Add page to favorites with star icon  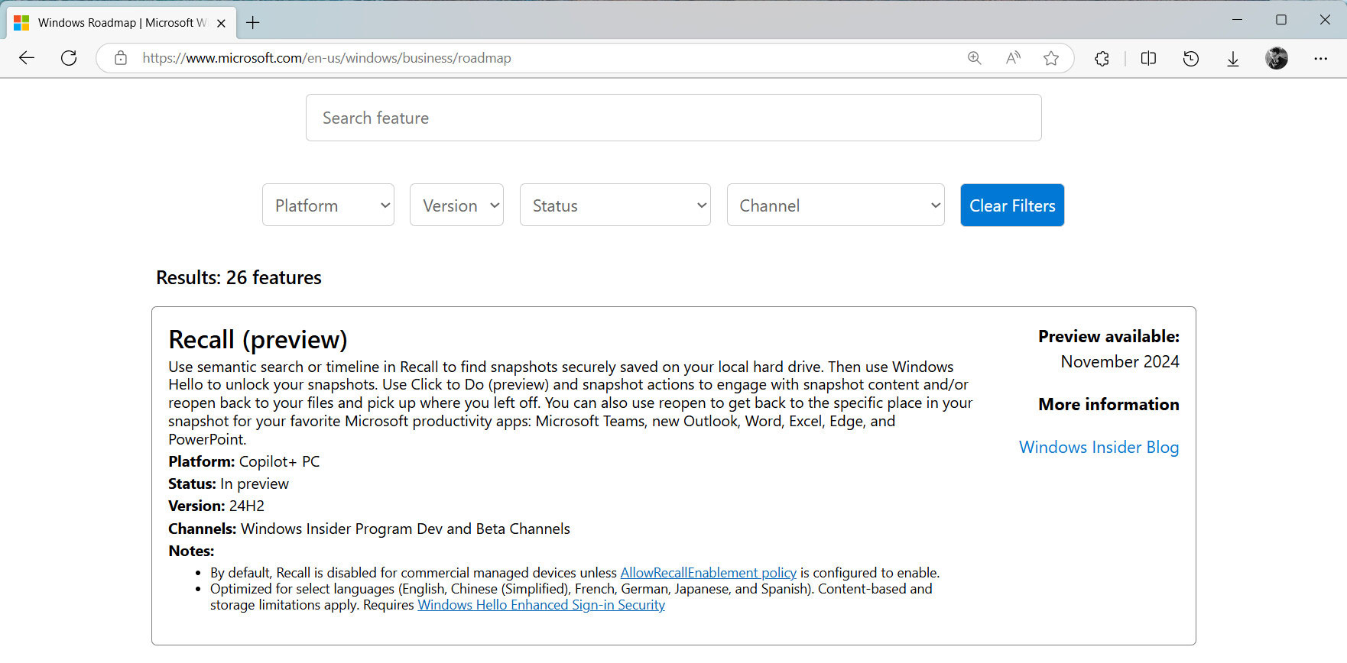pos(1051,58)
